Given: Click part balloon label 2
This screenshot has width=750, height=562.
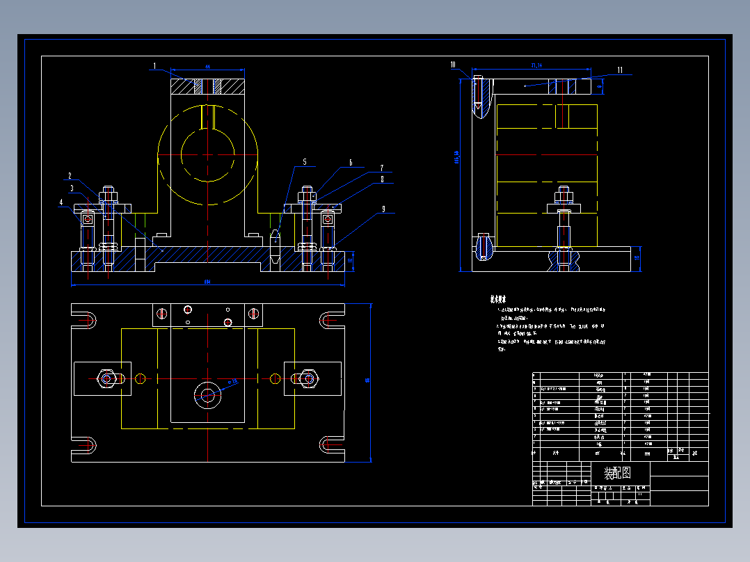Looking at the screenshot, I should 70,176.
